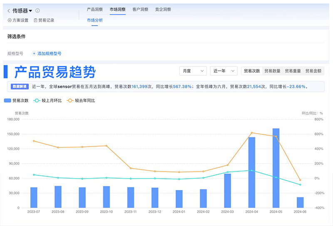Click the 市场分析 sub-tab

point(95,20)
